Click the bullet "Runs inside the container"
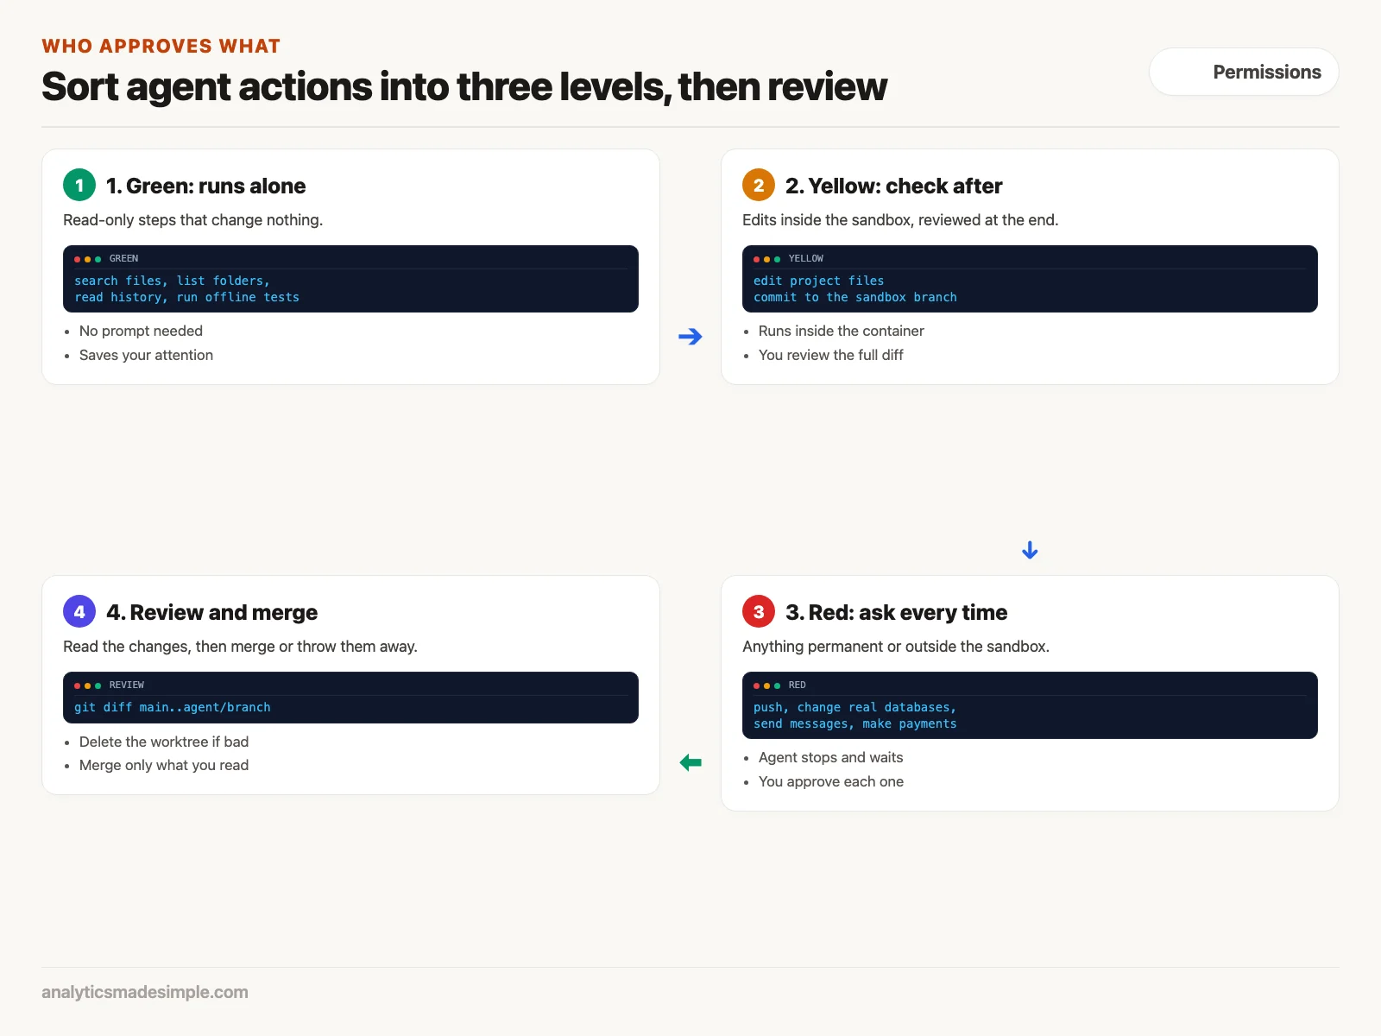The image size is (1381, 1036). [841, 331]
